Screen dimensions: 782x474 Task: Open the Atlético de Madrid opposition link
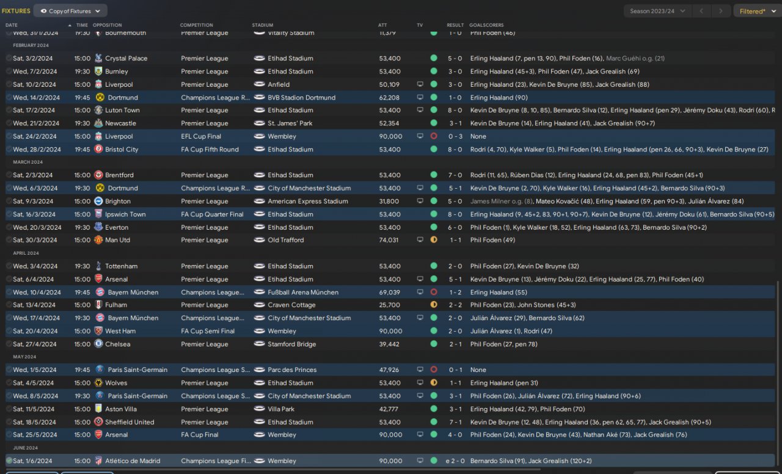133,461
